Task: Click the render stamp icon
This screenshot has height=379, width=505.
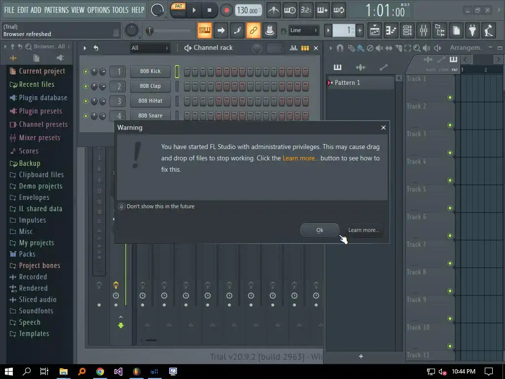Action: 270,31
